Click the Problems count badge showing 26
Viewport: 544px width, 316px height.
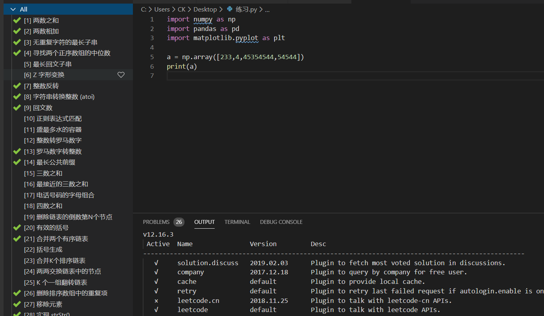(179, 222)
